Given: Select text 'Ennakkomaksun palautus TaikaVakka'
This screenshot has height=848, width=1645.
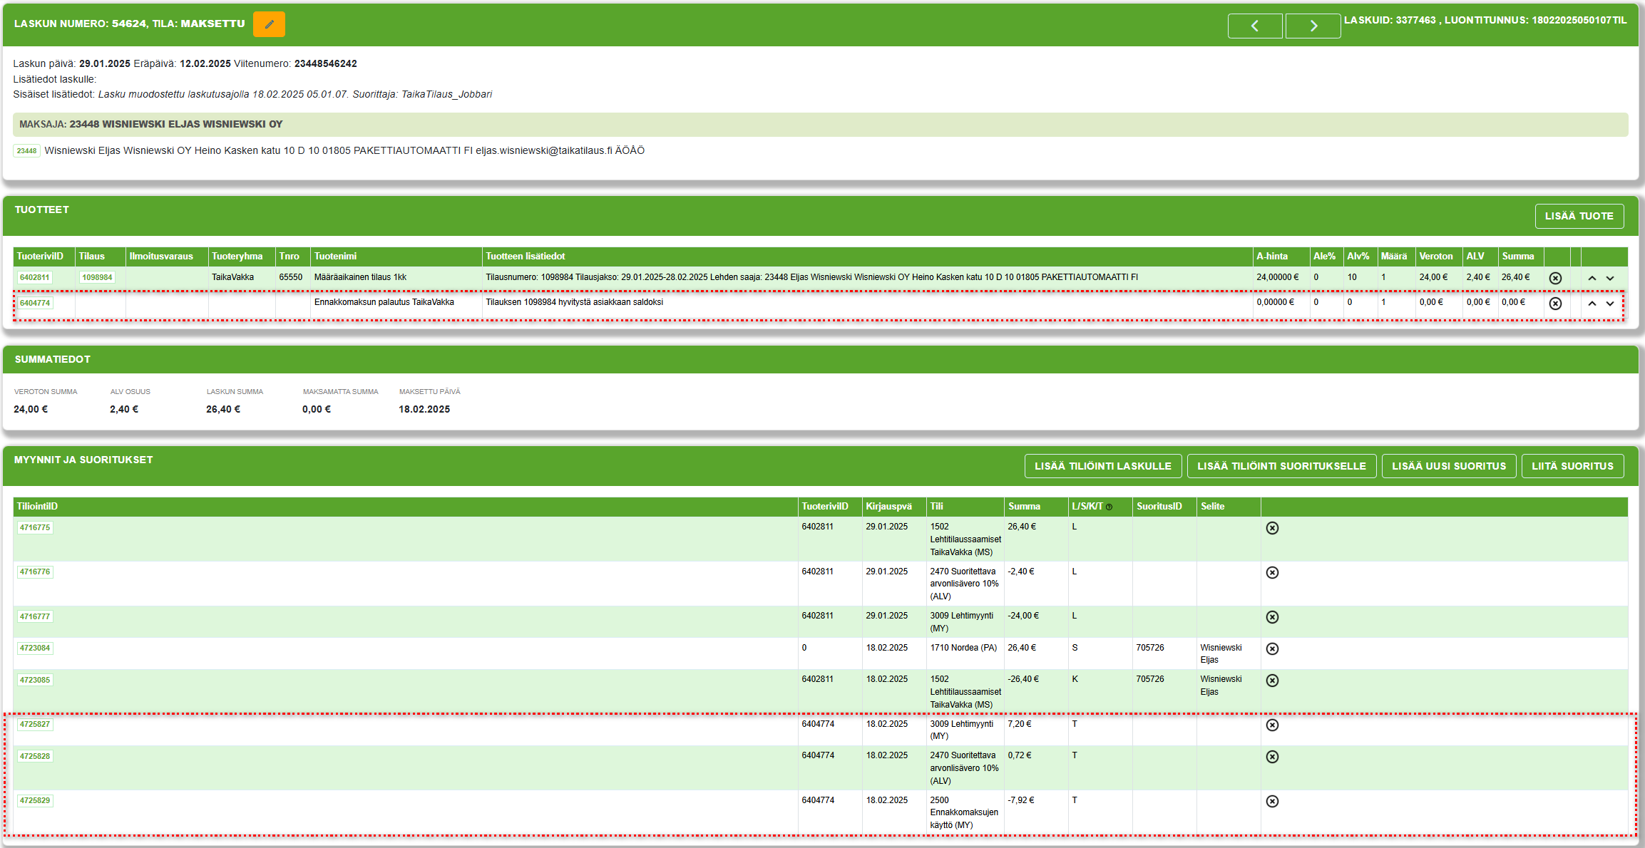Looking at the screenshot, I should coord(384,302).
